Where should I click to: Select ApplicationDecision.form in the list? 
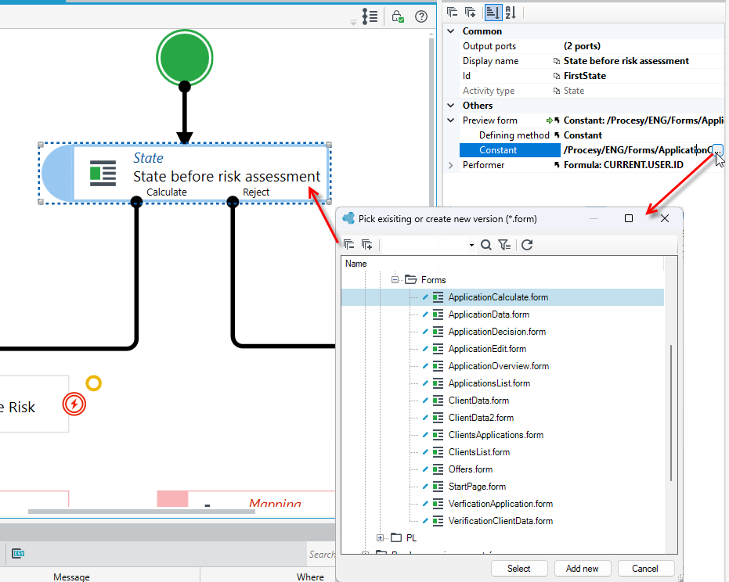pyautogui.click(x=497, y=332)
